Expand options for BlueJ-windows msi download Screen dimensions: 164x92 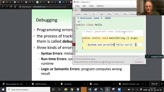click(x=26, y=84)
